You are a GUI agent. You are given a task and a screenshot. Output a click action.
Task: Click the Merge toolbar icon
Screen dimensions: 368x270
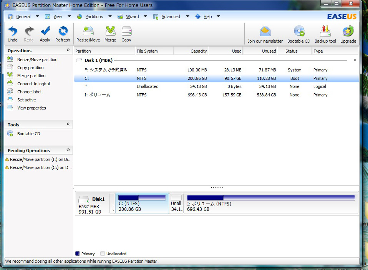110,31
